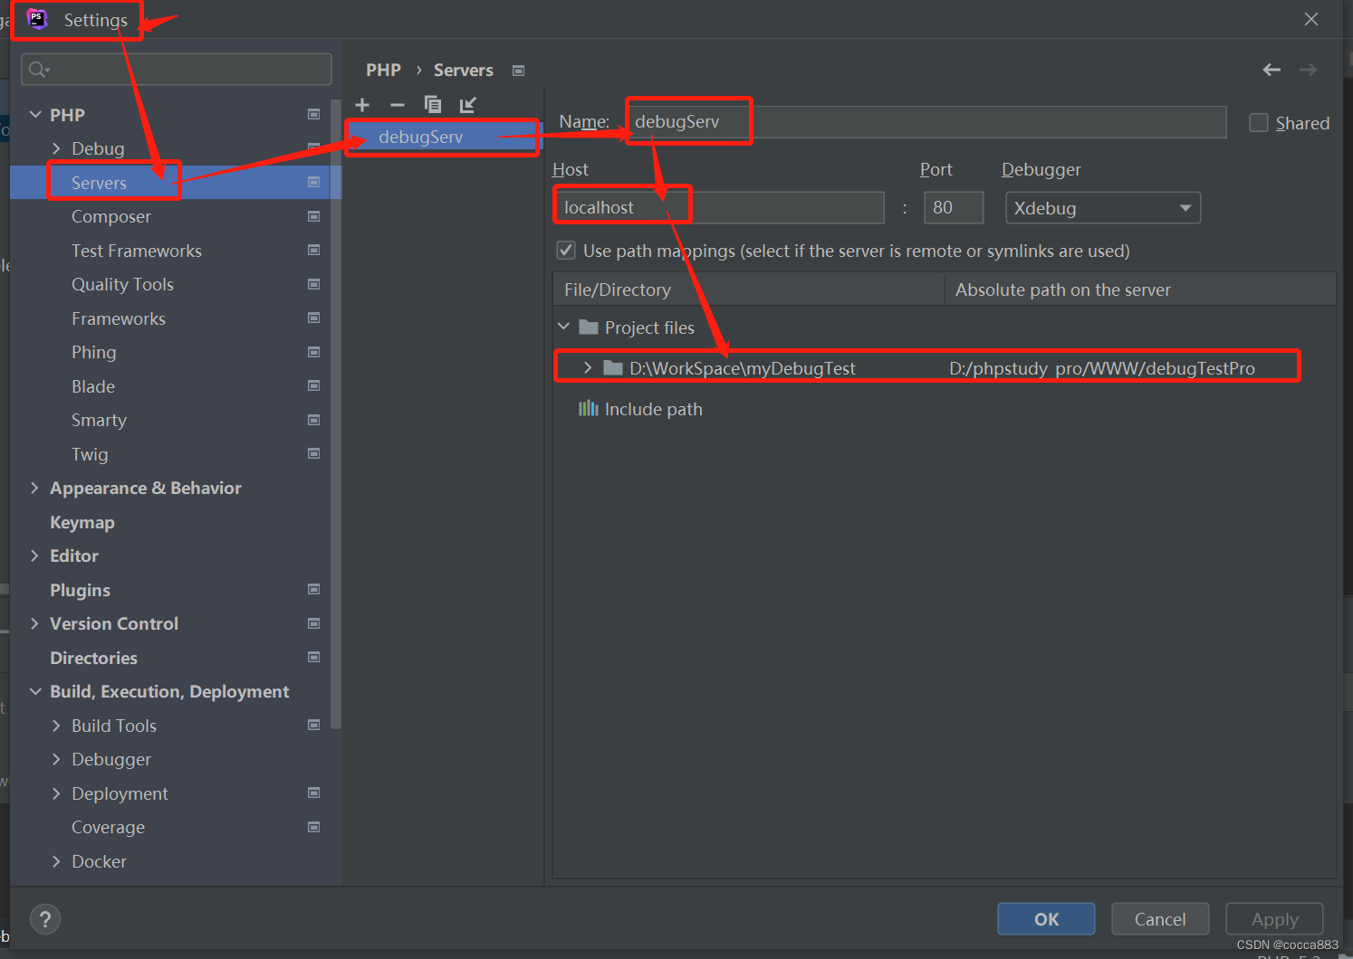
Task: Expand Version Control section
Action: tap(34, 623)
